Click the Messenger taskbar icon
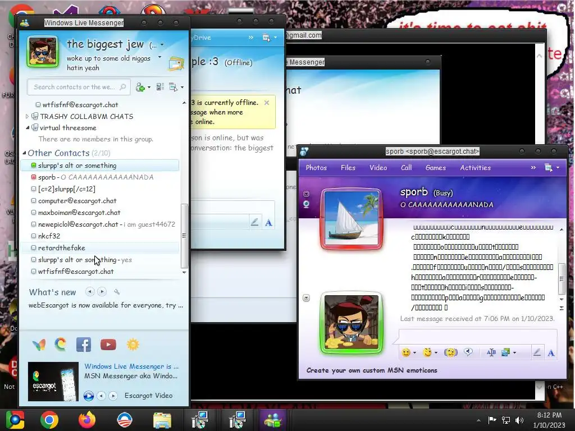Image resolution: width=575 pixels, height=431 pixels. pyautogui.click(x=272, y=420)
